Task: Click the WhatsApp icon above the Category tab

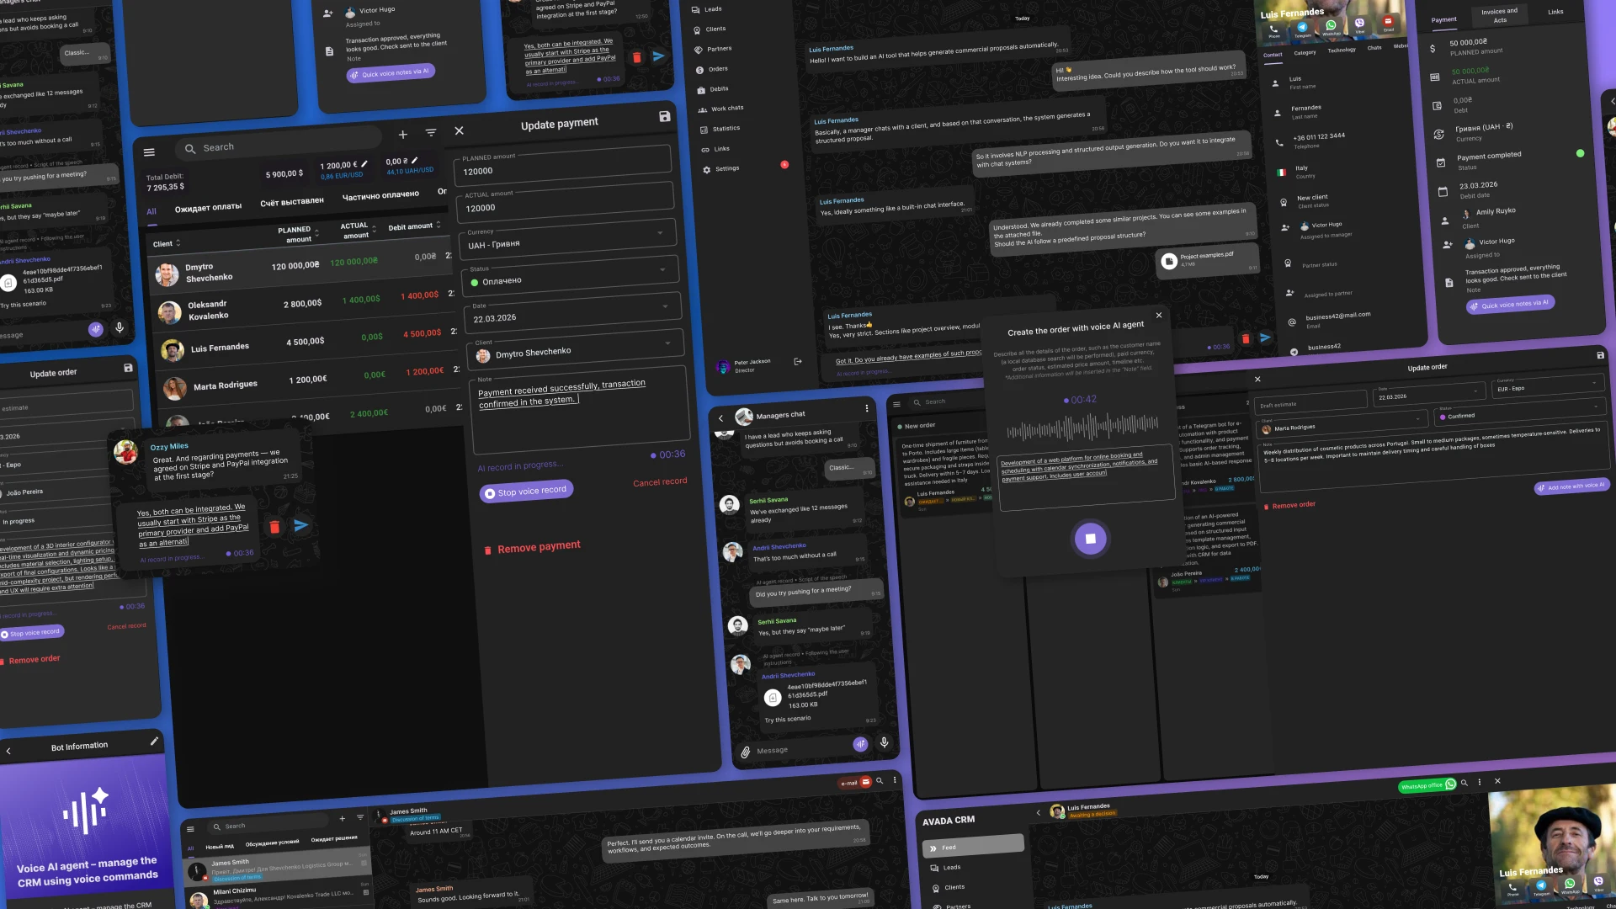Action: point(1331,27)
